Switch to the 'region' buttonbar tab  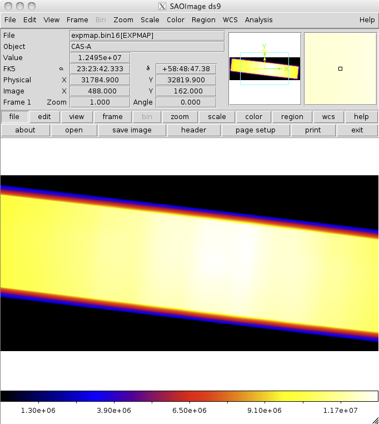pyautogui.click(x=292, y=117)
